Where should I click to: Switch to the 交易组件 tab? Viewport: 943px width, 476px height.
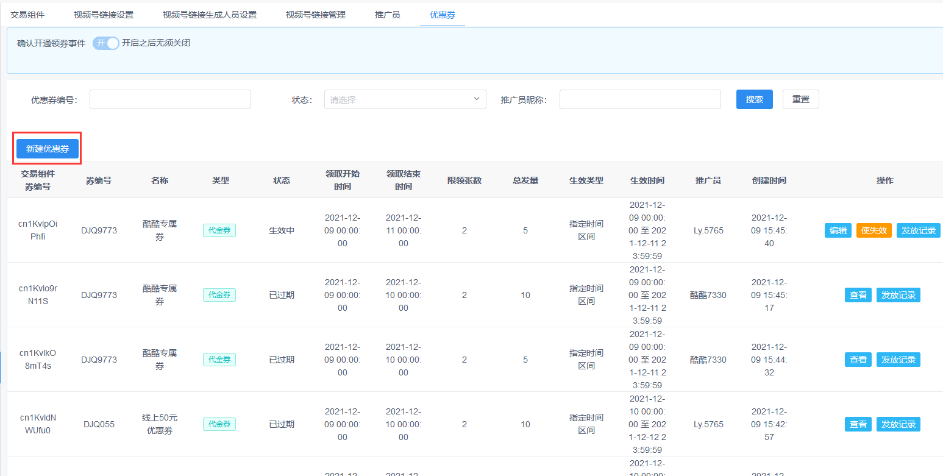27,15
